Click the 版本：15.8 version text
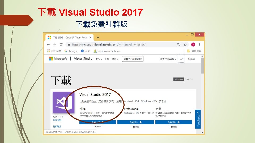Screen dimensions: 255x143 (58, 117)
